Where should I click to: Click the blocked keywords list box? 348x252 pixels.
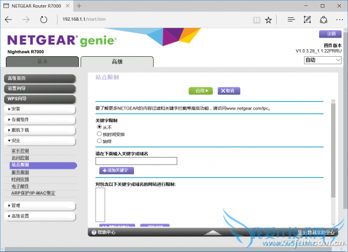100,205
